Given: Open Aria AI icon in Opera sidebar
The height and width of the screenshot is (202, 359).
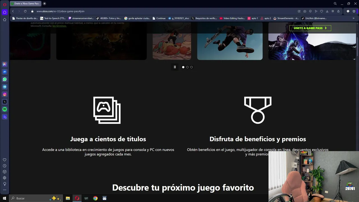Looking at the screenshot, I should tap(4, 64).
